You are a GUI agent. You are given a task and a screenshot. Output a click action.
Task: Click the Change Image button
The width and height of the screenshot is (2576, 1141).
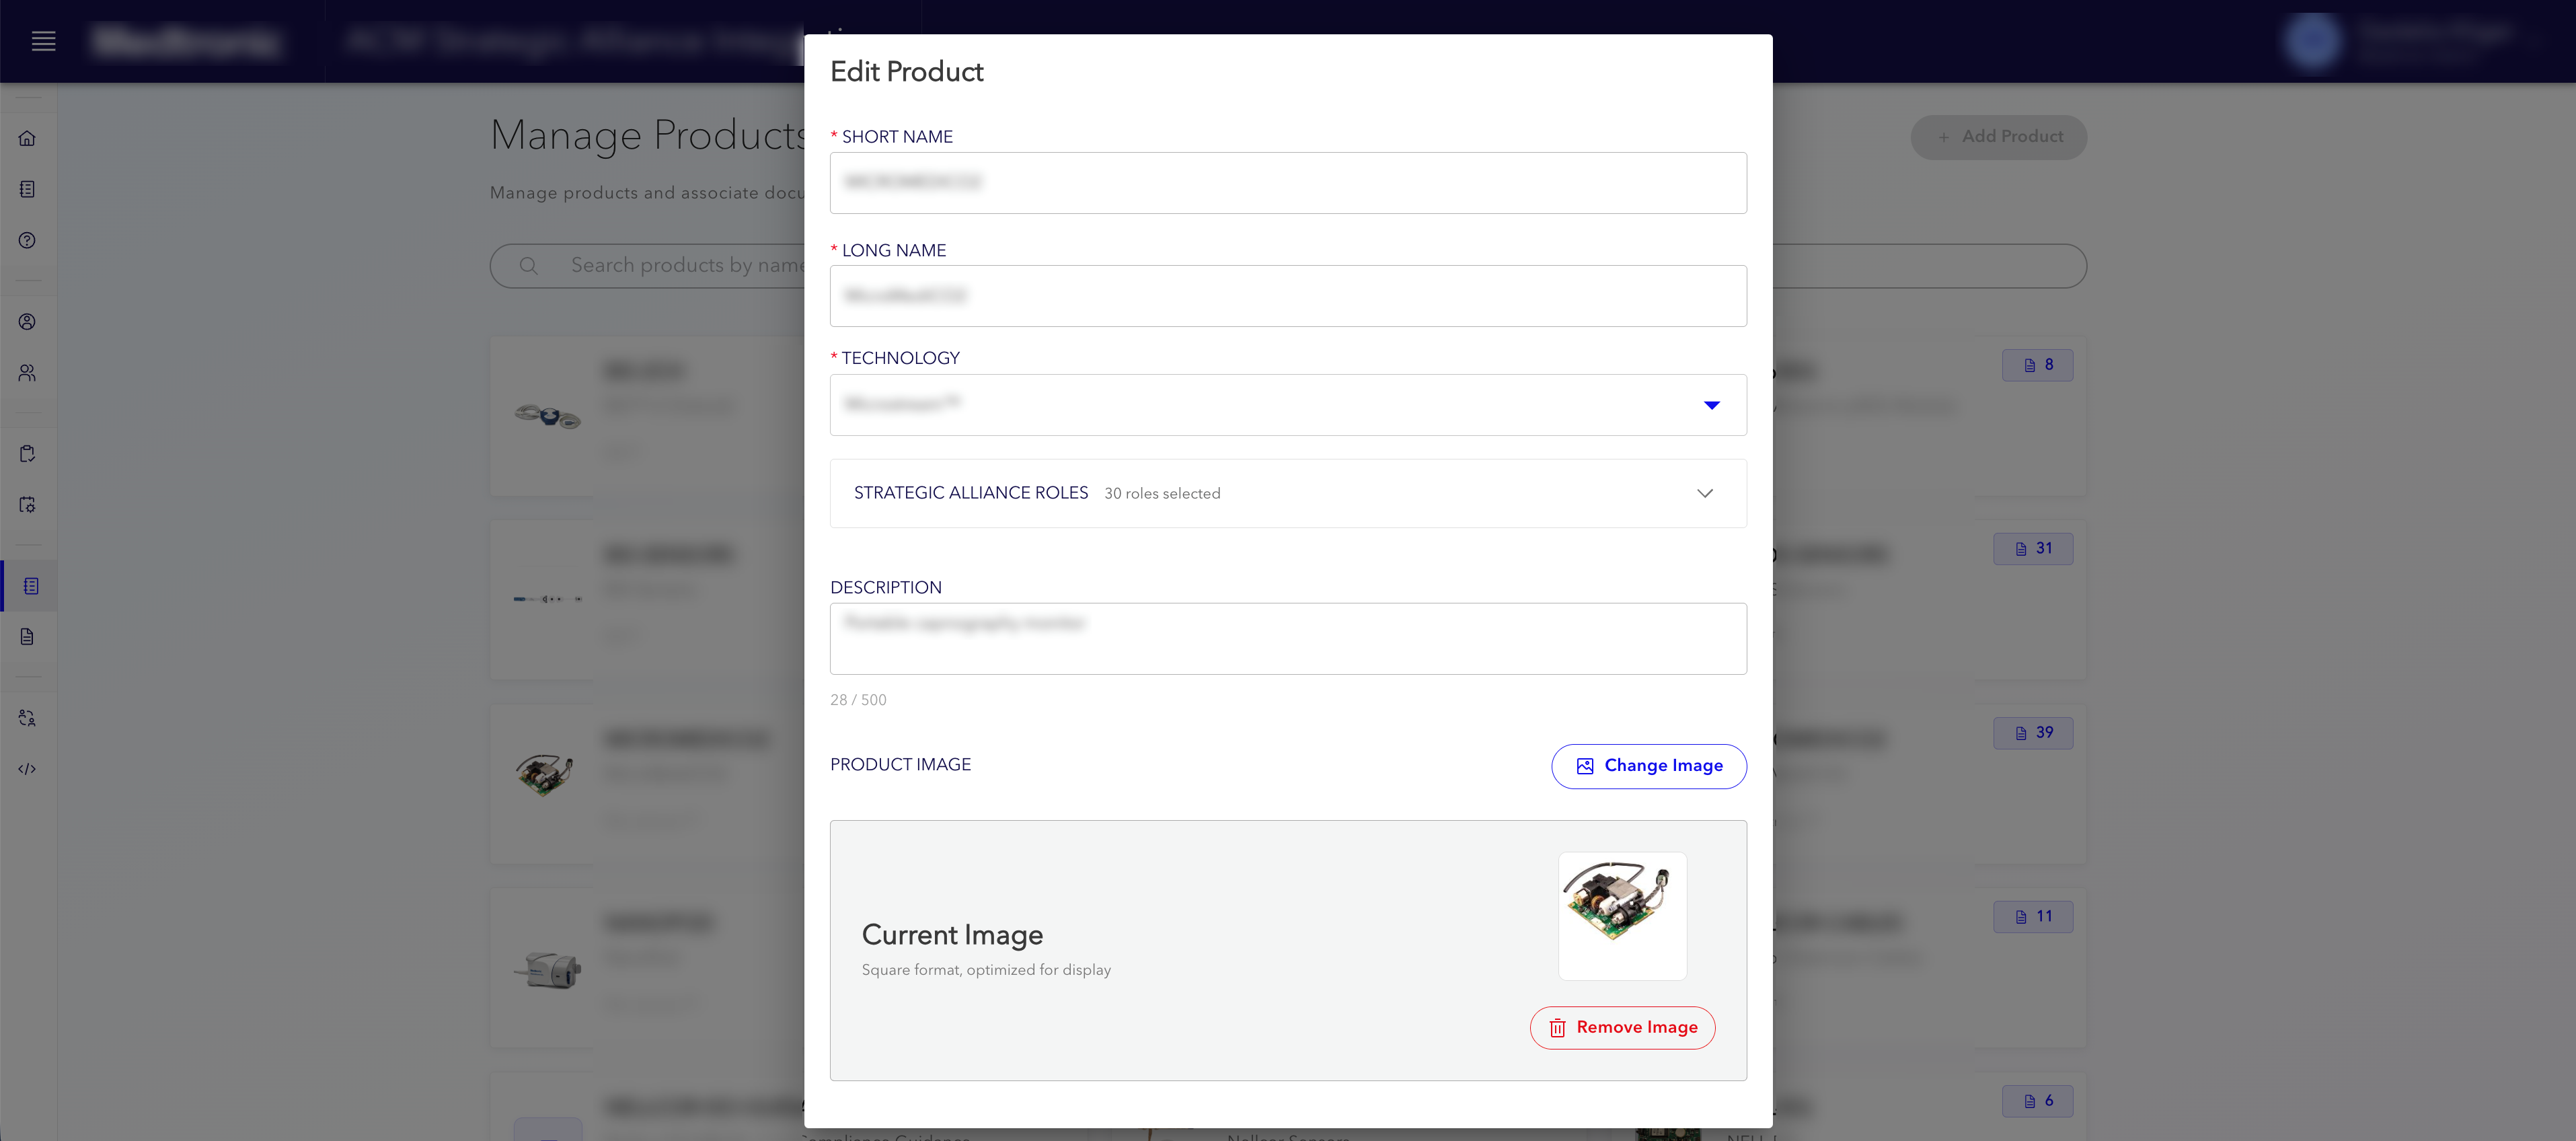pyautogui.click(x=1648, y=766)
